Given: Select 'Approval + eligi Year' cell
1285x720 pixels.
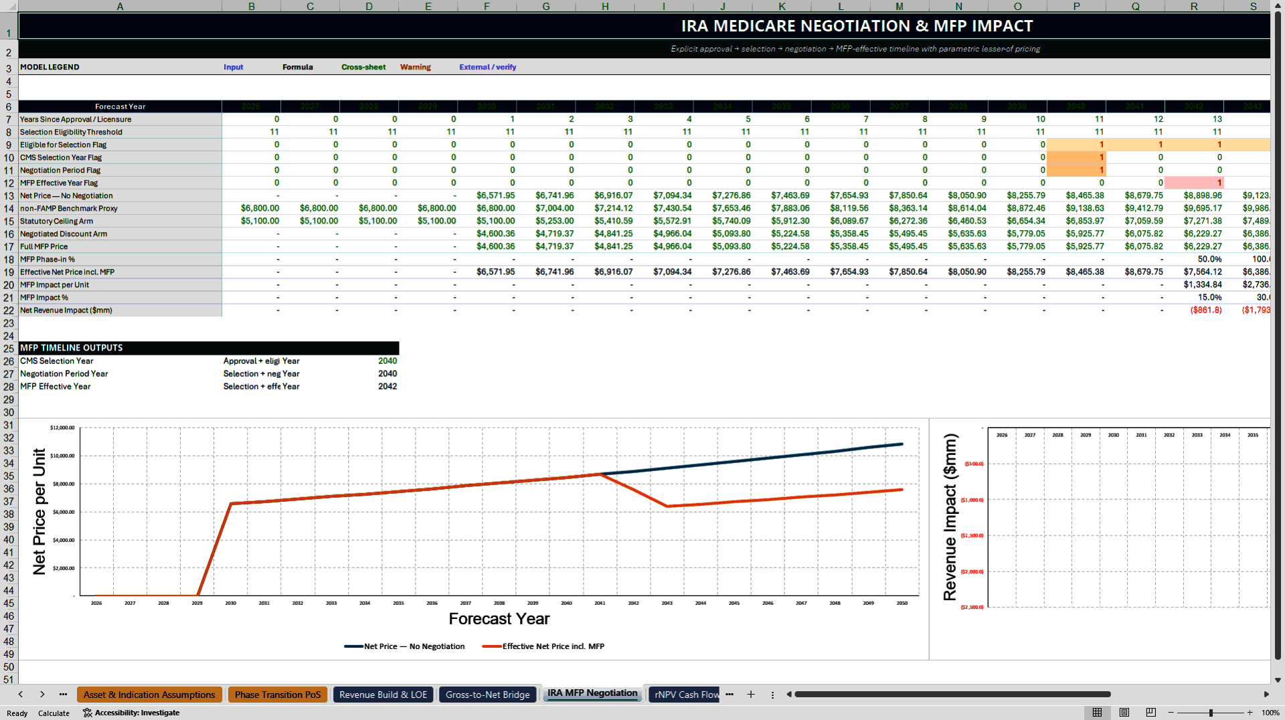Looking at the screenshot, I should click(x=252, y=361).
